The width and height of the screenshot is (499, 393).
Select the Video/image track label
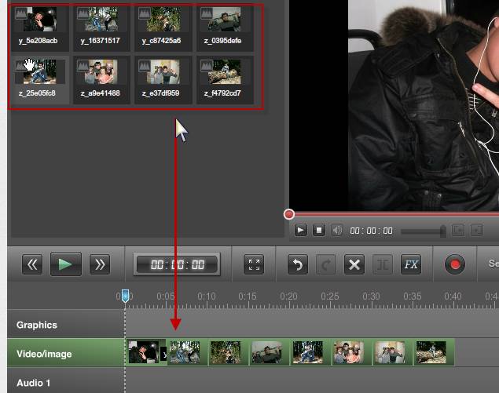[44, 354]
